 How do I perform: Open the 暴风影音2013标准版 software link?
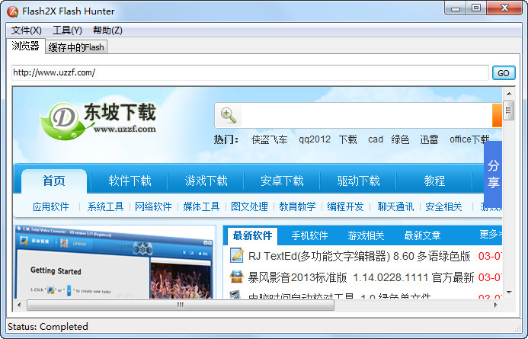(361, 278)
